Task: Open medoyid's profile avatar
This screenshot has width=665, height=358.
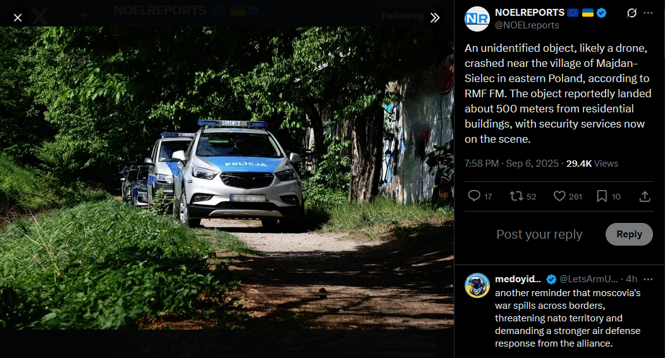Action: pyautogui.click(x=477, y=285)
